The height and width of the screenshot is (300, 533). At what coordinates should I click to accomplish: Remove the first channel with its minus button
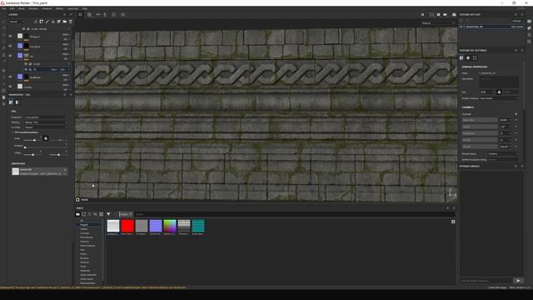click(516, 120)
